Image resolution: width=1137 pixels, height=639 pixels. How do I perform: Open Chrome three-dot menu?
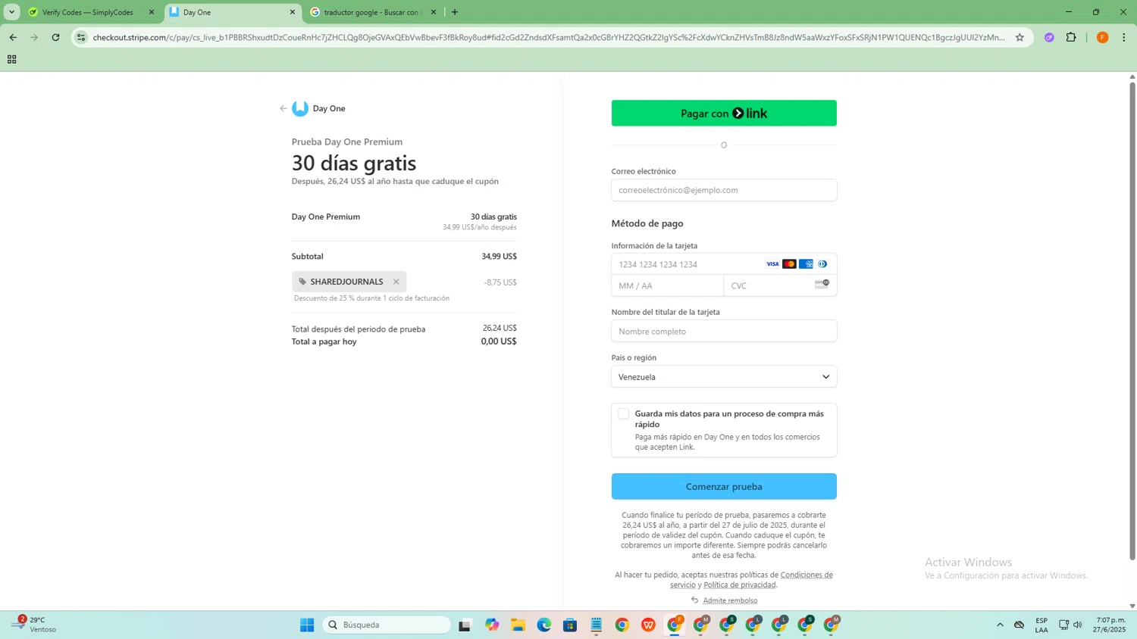click(x=1124, y=37)
